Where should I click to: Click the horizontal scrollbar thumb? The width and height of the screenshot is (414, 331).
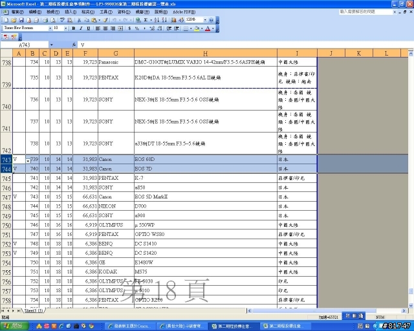[x=314, y=311]
